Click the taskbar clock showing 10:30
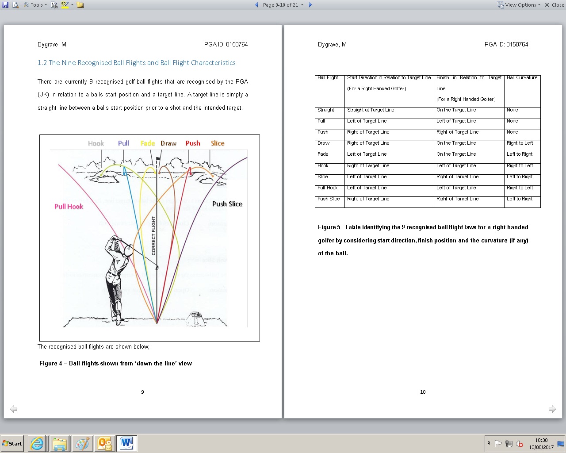Screen dimensions: 566x453 (x=542, y=443)
